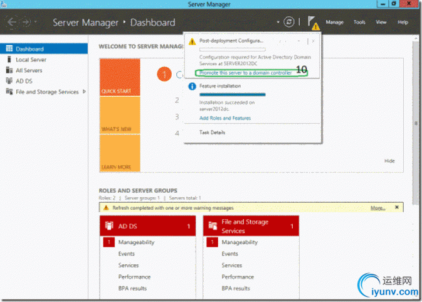Screen dimensions: 422x302
Task: Open Services under File and Storage Services
Action: (232, 266)
